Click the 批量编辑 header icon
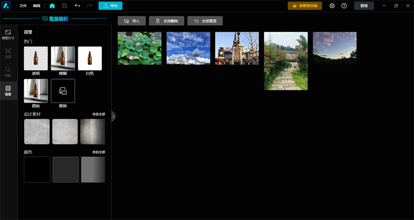This screenshot has height=220, width=414. pos(45,19)
